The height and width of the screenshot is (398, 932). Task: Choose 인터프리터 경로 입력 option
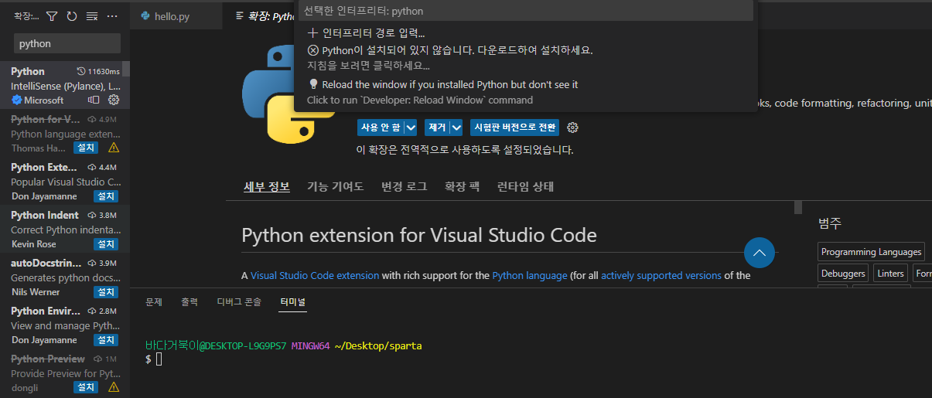(x=526, y=32)
